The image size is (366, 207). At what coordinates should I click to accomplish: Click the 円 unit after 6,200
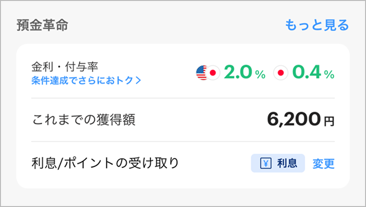click(x=329, y=122)
